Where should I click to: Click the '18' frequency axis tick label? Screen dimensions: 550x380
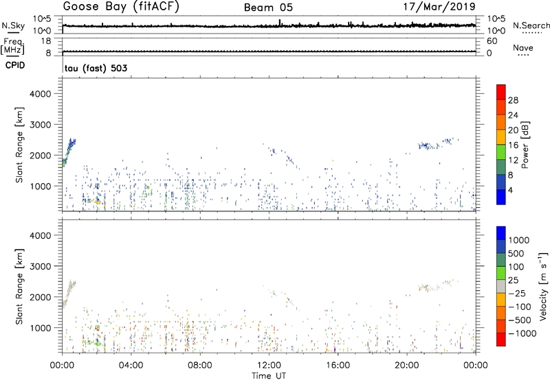click(x=46, y=41)
